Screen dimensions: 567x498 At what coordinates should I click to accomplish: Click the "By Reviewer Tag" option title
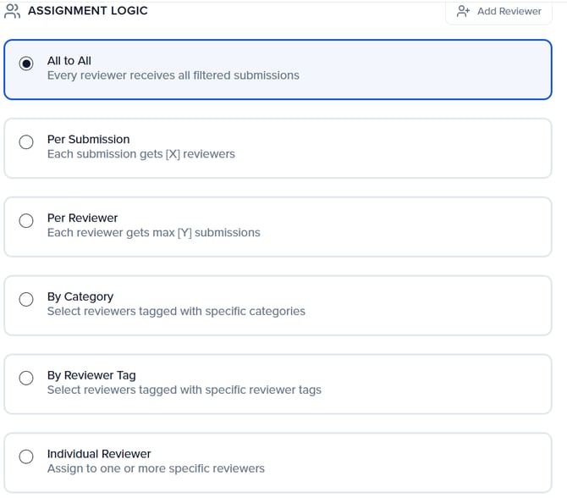(x=91, y=376)
